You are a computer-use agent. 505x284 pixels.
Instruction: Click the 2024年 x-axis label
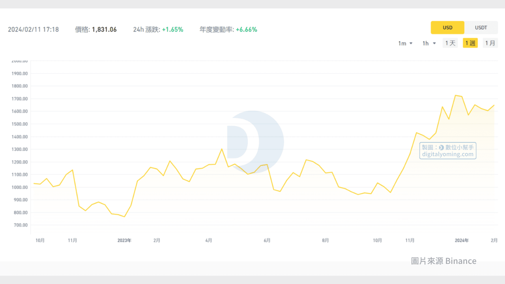tap(462, 240)
